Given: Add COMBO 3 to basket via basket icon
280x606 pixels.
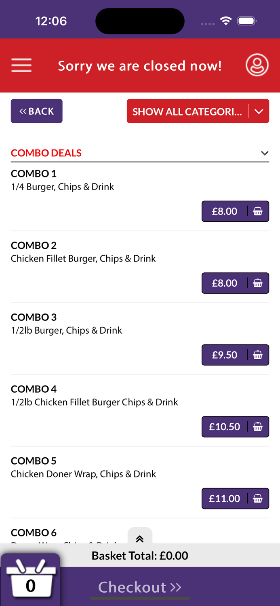Looking at the screenshot, I should point(258,355).
